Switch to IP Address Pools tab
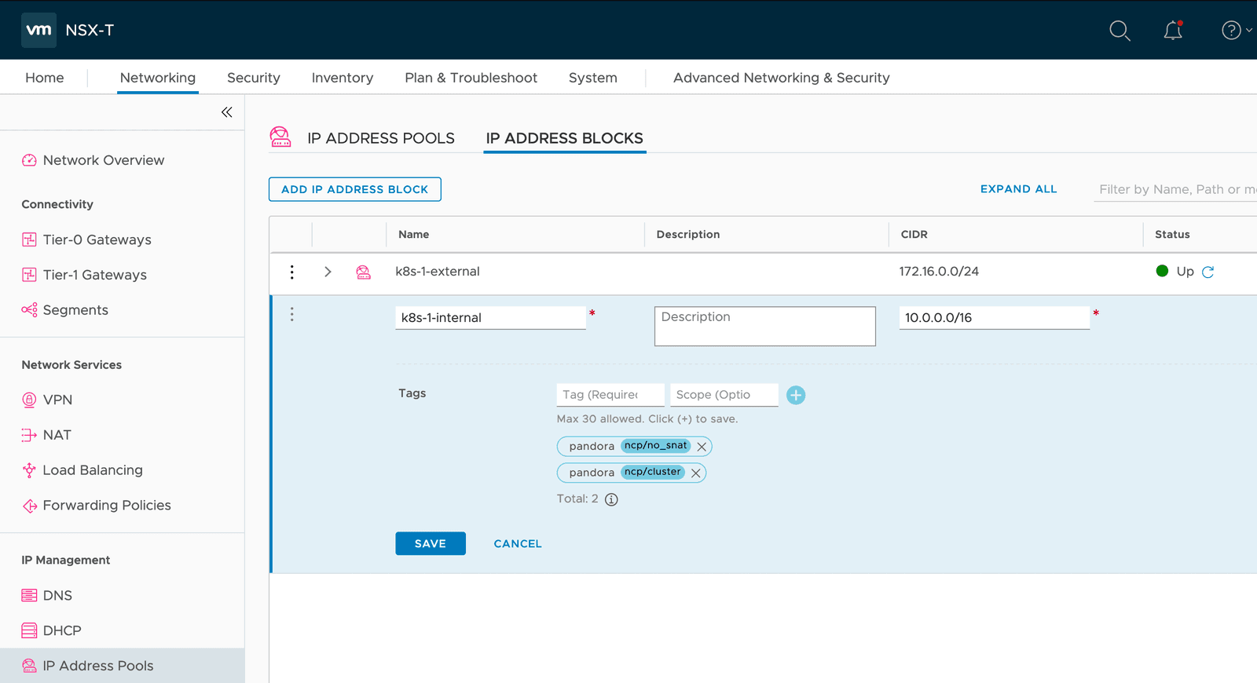1257x683 pixels. pyautogui.click(x=380, y=138)
